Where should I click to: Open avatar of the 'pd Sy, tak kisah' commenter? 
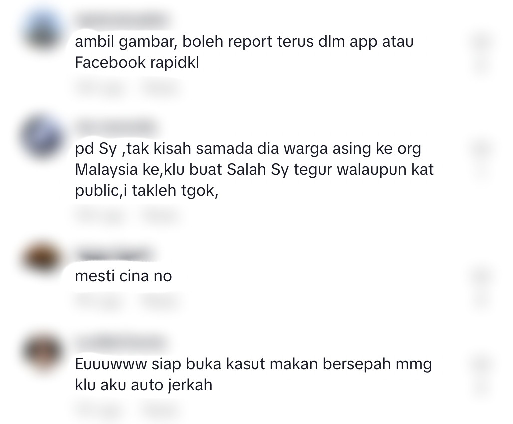point(42,136)
